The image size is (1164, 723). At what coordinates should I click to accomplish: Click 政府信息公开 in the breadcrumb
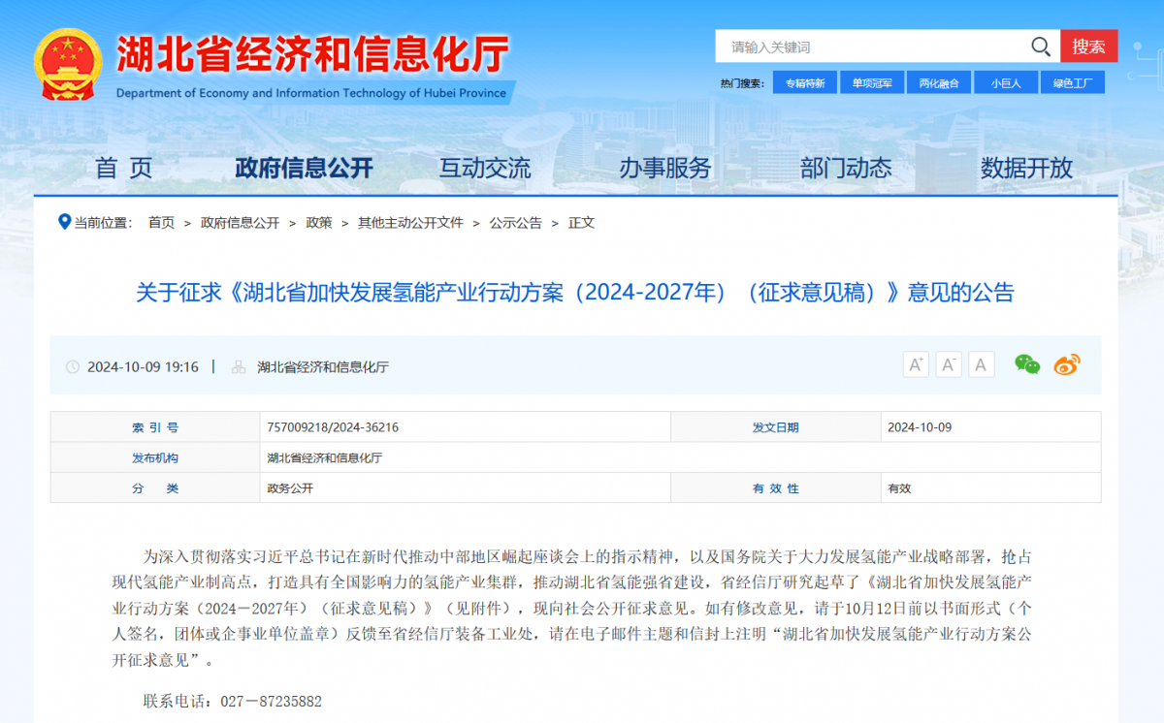[240, 223]
